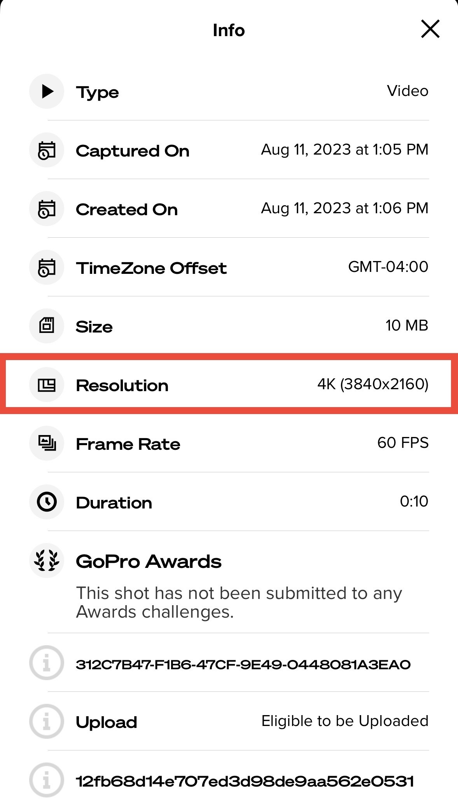The image size is (458, 806).
Task: Click the Created On calendar icon
Action: (47, 209)
